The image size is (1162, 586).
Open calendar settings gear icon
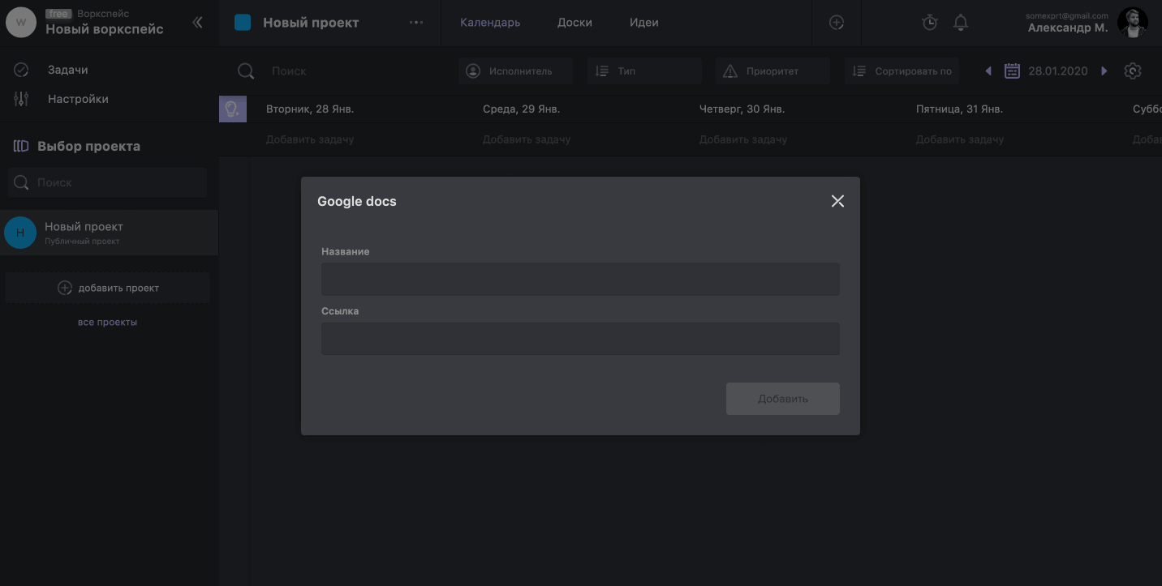1133,71
